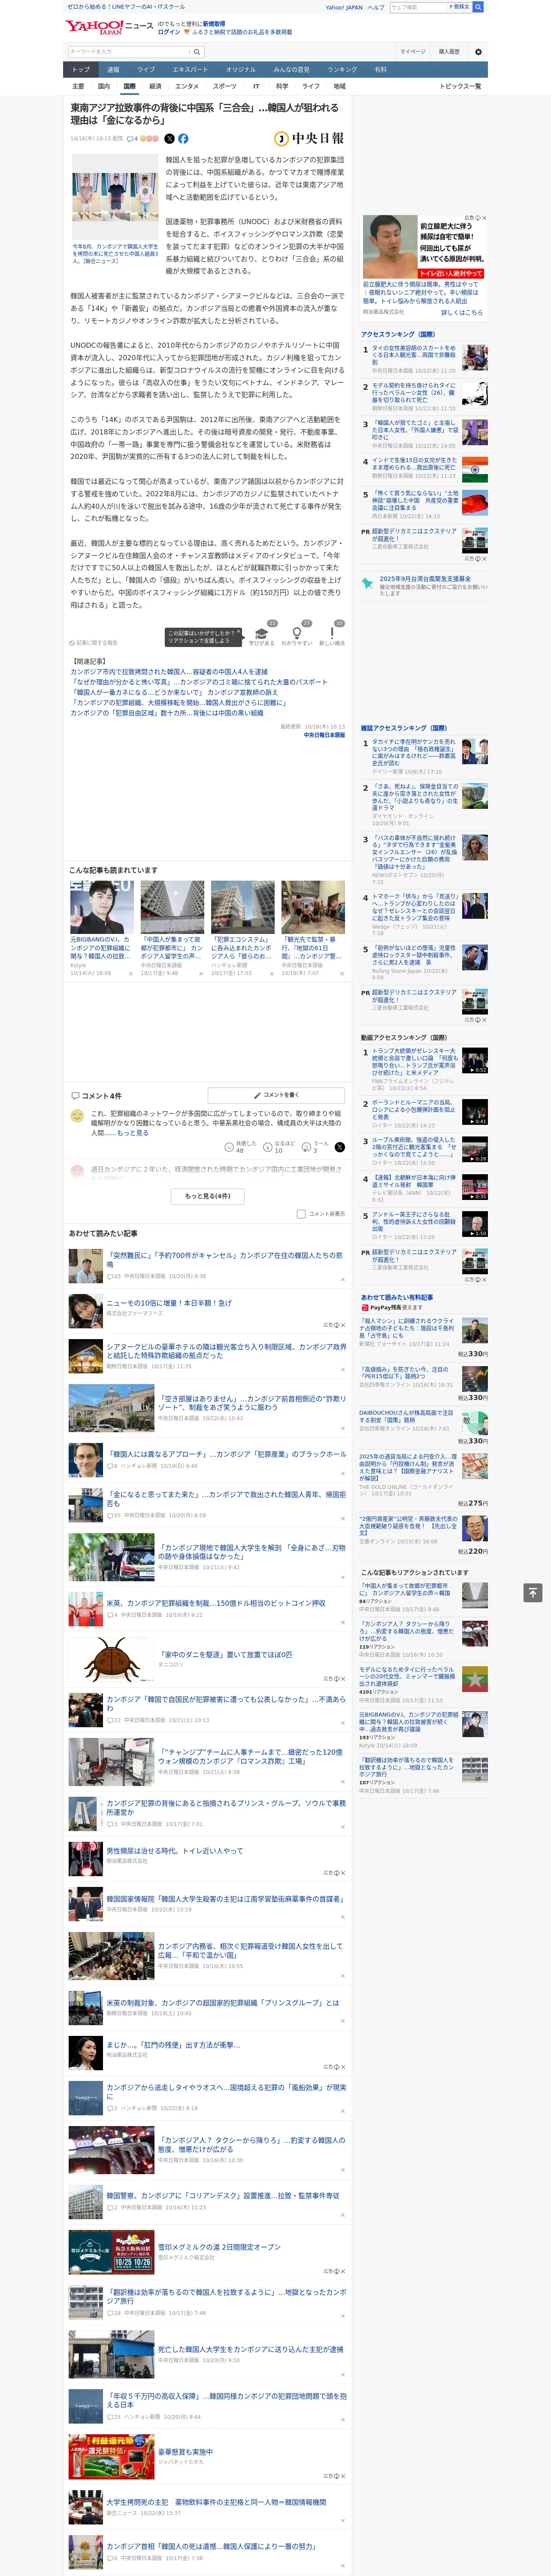Click the keyword search magnifier icon
Viewport: 551px width, 2576px height.
coord(196,52)
